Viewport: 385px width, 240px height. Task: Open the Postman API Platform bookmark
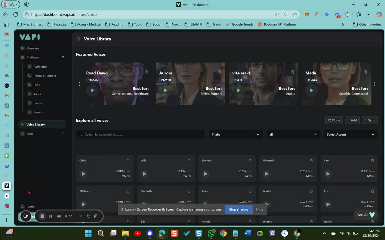(x=277, y=24)
